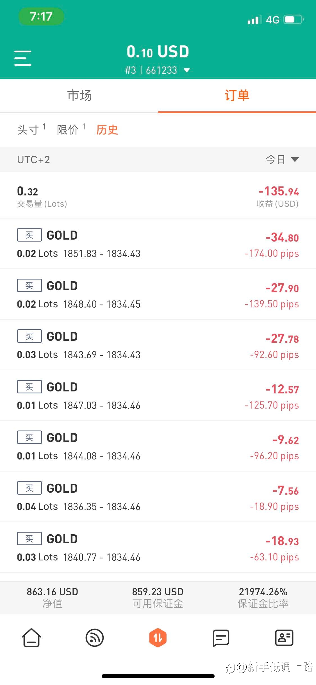This screenshot has width=316, height=685.
Task: Open GOLD trade with -34.80 loss
Action: [158, 244]
